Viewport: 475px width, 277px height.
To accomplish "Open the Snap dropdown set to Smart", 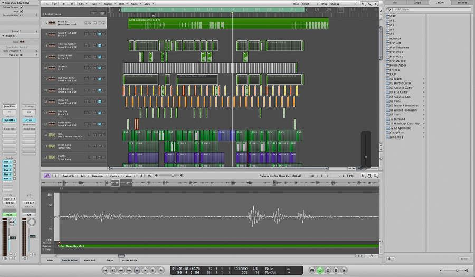I will pos(310,4).
